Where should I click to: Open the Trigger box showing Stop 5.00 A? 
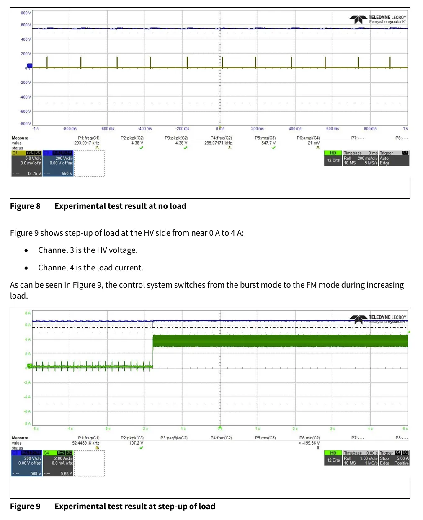click(x=394, y=458)
